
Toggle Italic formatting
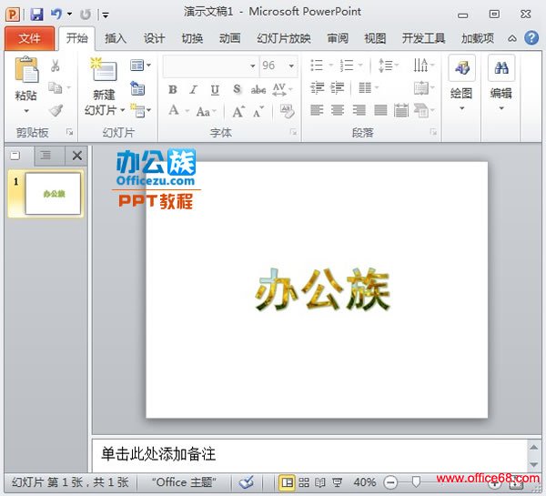point(193,89)
